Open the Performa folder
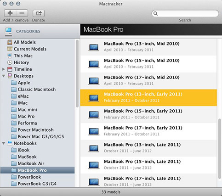This screenshot has height=196, width=222. coord(37,123)
